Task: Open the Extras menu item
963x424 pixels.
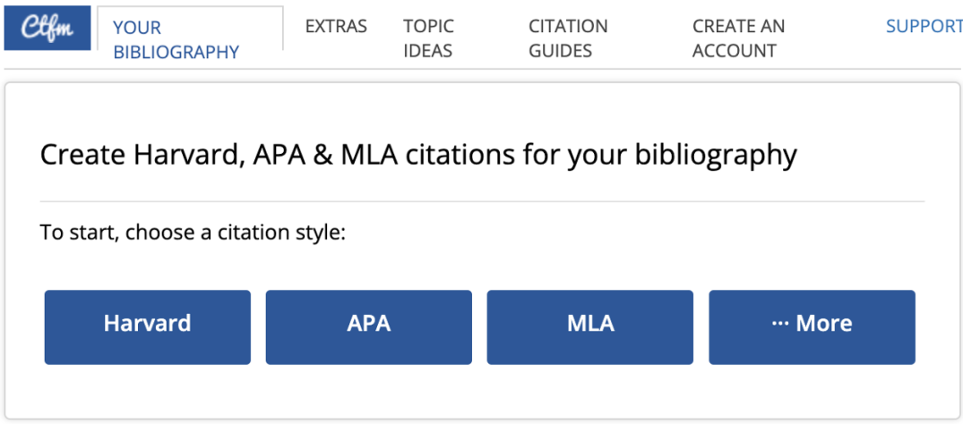Action: coord(336,26)
